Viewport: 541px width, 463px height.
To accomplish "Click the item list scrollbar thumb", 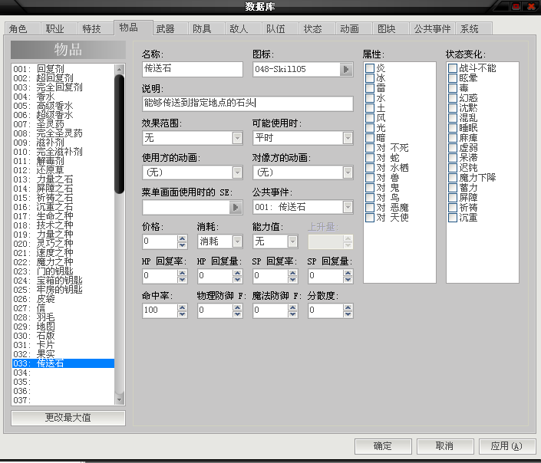I will pos(120,133).
